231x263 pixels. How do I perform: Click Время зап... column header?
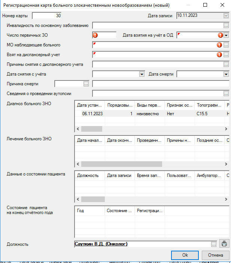pos(150,175)
